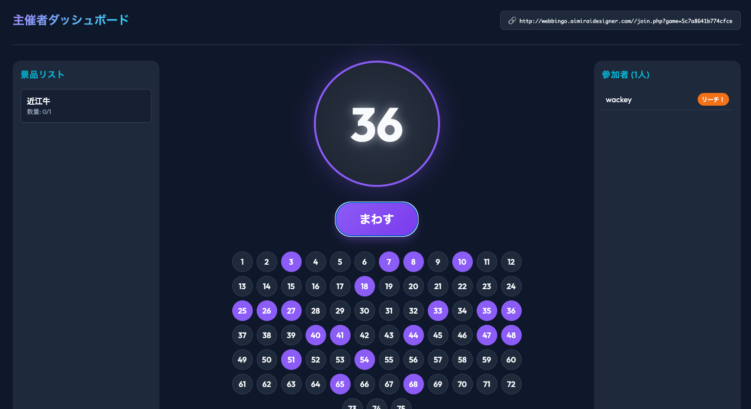The height and width of the screenshot is (409, 751).
Task: Click highlighted number ball 36 on the board
Action: pos(511,311)
